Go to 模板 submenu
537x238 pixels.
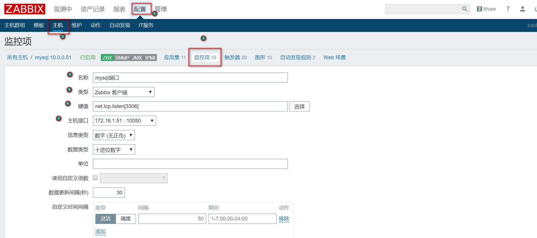coord(39,25)
